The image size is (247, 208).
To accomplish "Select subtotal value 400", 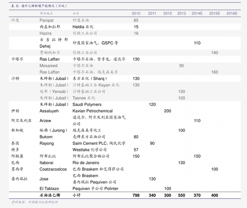I will pyautogui.click(x=215, y=196).
